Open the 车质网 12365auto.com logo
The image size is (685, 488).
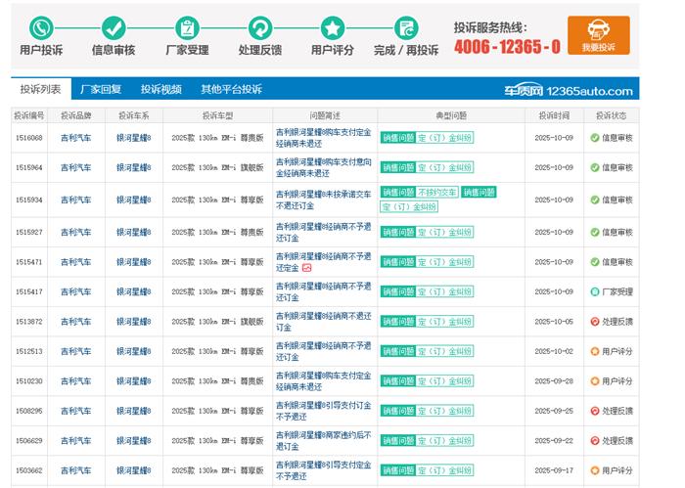coord(569,90)
